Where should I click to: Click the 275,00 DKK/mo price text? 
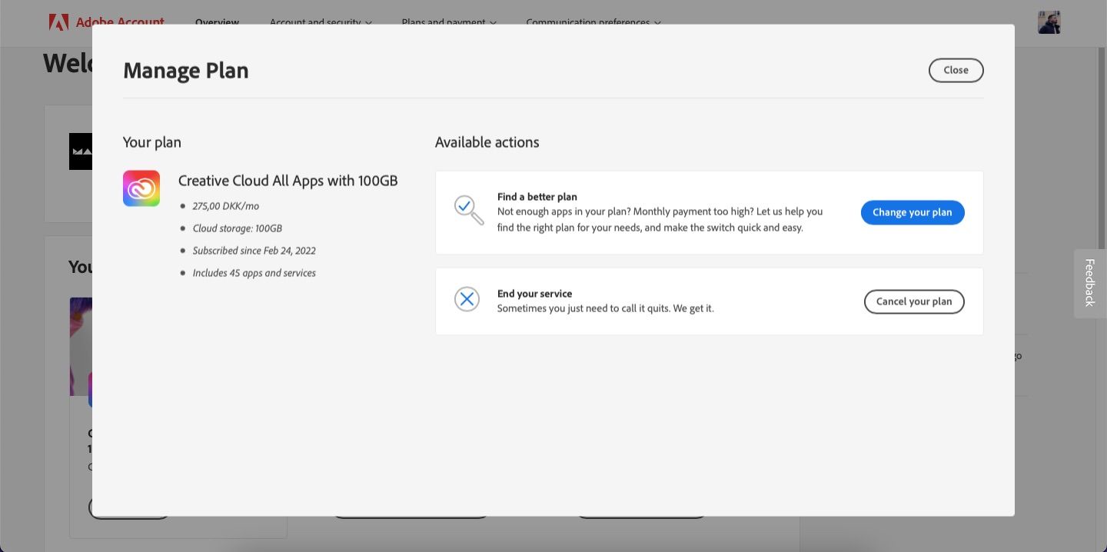pyautogui.click(x=226, y=206)
